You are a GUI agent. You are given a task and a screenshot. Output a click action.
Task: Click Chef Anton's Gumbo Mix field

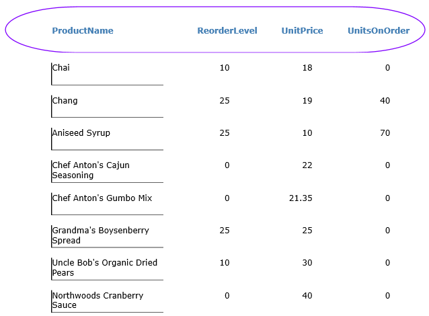point(107,203)
